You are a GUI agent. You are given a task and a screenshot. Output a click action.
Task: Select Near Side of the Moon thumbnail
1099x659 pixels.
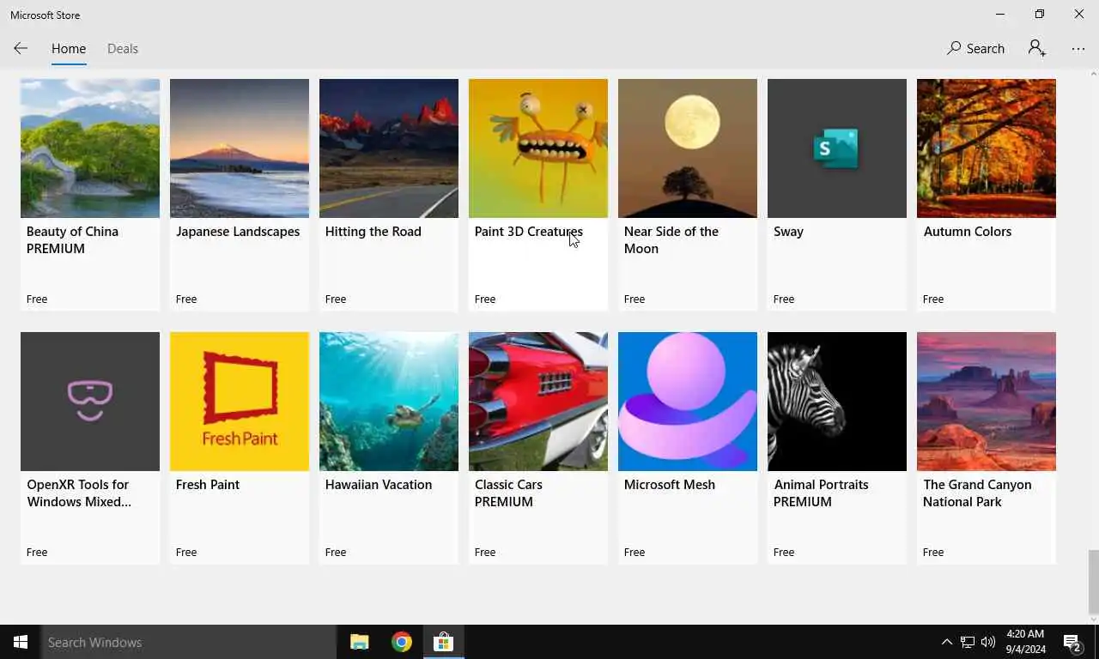coord(688,148)
